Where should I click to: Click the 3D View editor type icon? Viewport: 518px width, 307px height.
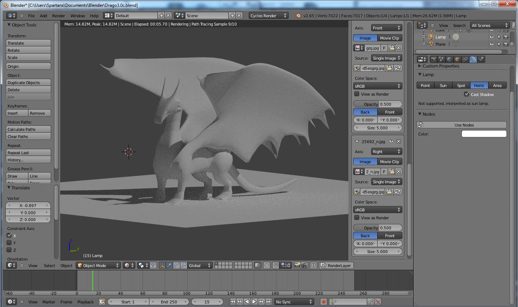pos(12,265)
